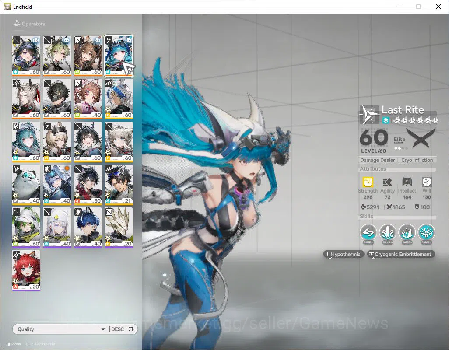Viewport: 449px width, 350px height.
Task: Click the Intellect value 164
Action: click(x=407, y=197)
